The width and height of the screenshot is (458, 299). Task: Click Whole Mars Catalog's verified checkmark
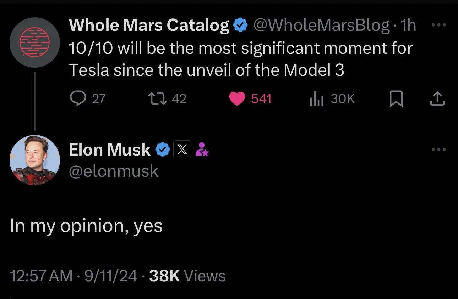pos(240,26)
